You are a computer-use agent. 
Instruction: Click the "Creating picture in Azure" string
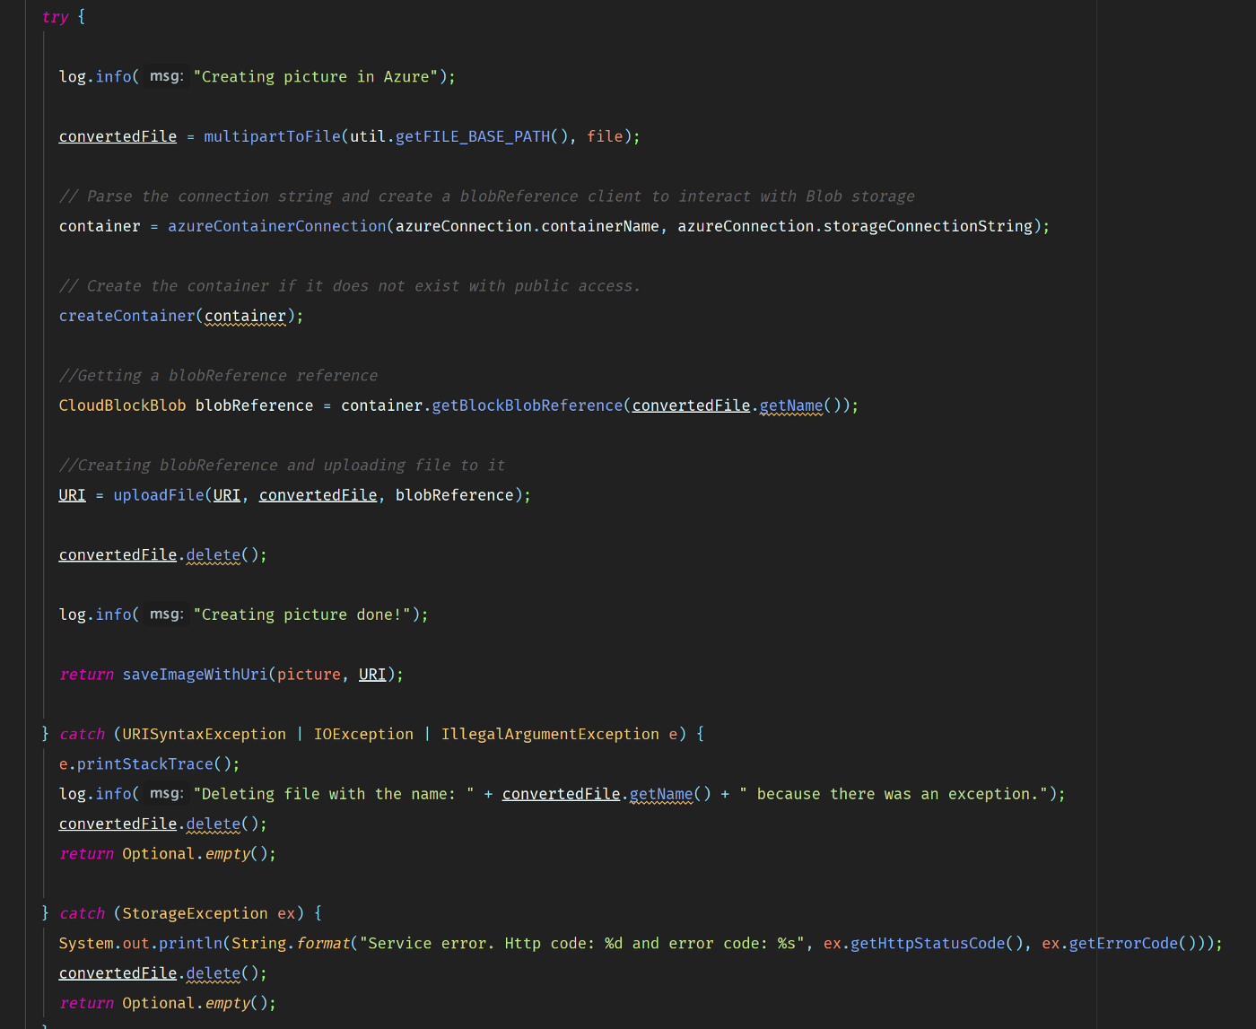(x=315, y=77)
